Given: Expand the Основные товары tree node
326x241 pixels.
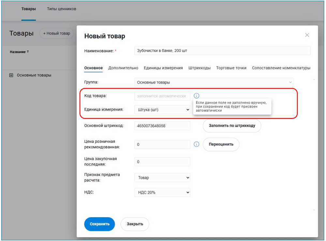Looking at the screenshot, I should (11, 75).
